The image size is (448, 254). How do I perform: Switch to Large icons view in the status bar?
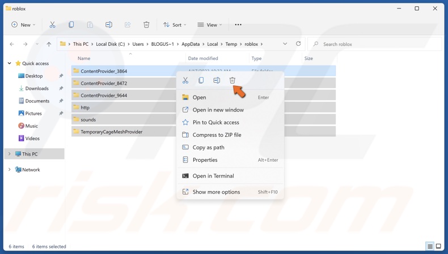click(438, 246)
